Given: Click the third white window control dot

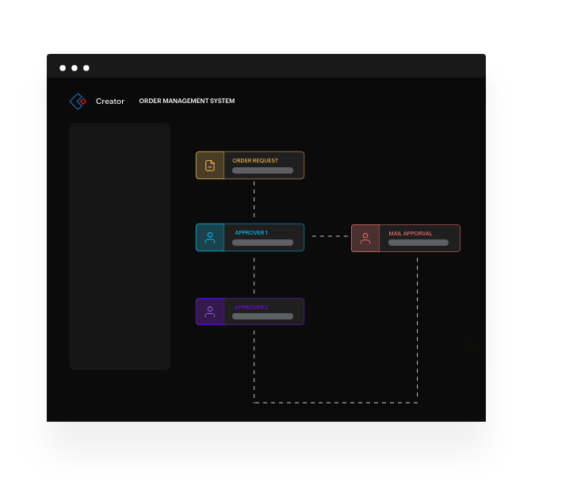Looking at the screenshot, I should click(86, 68).
